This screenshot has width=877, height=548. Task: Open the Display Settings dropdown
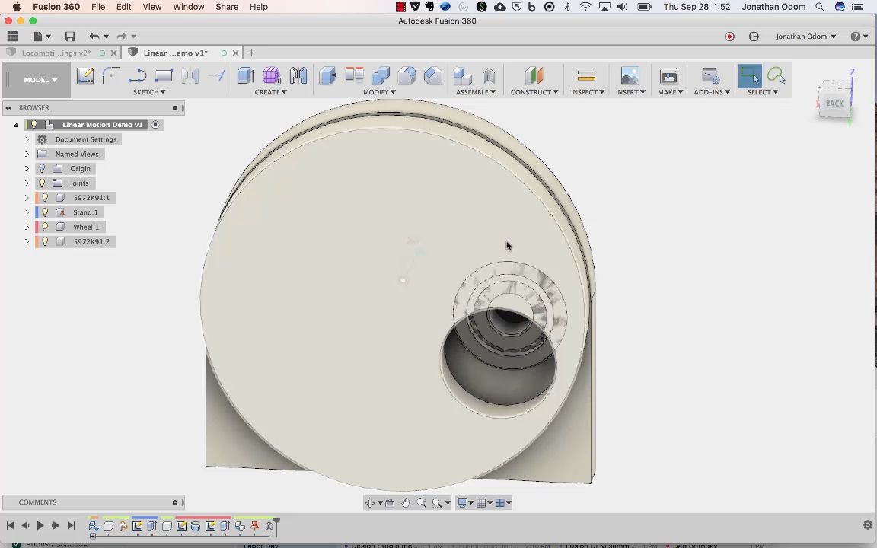pos(465,502)
